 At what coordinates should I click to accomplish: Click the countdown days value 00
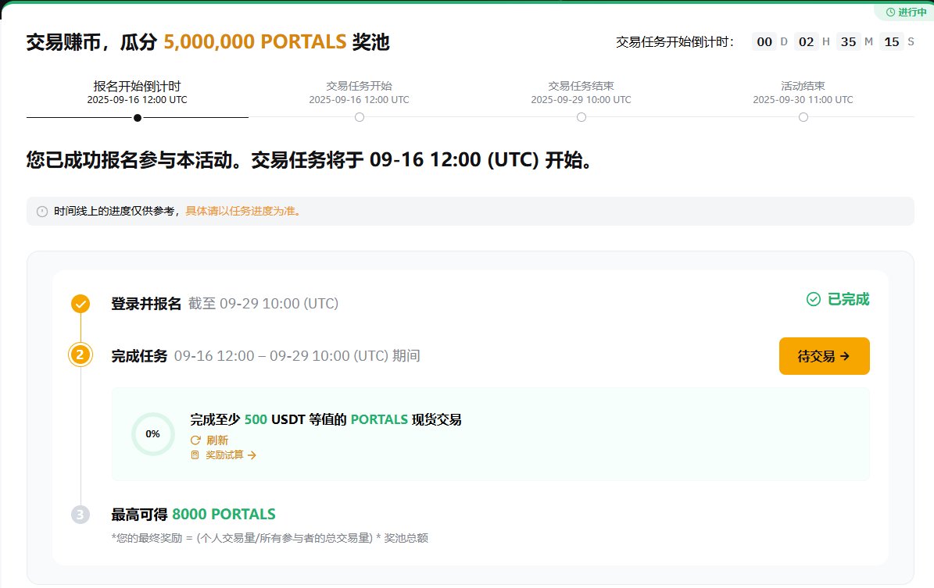pyautogui.click(x=764, y=41)
